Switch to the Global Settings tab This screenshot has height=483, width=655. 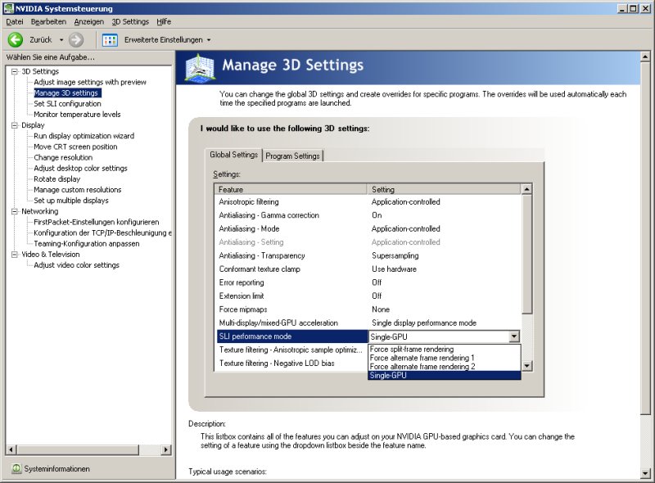tap(233, 155)
